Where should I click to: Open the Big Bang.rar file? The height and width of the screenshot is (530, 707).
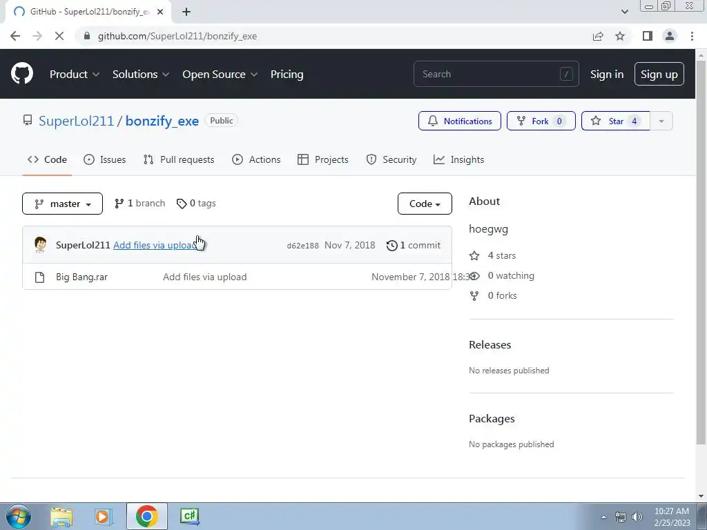click(x=81, y=277)
